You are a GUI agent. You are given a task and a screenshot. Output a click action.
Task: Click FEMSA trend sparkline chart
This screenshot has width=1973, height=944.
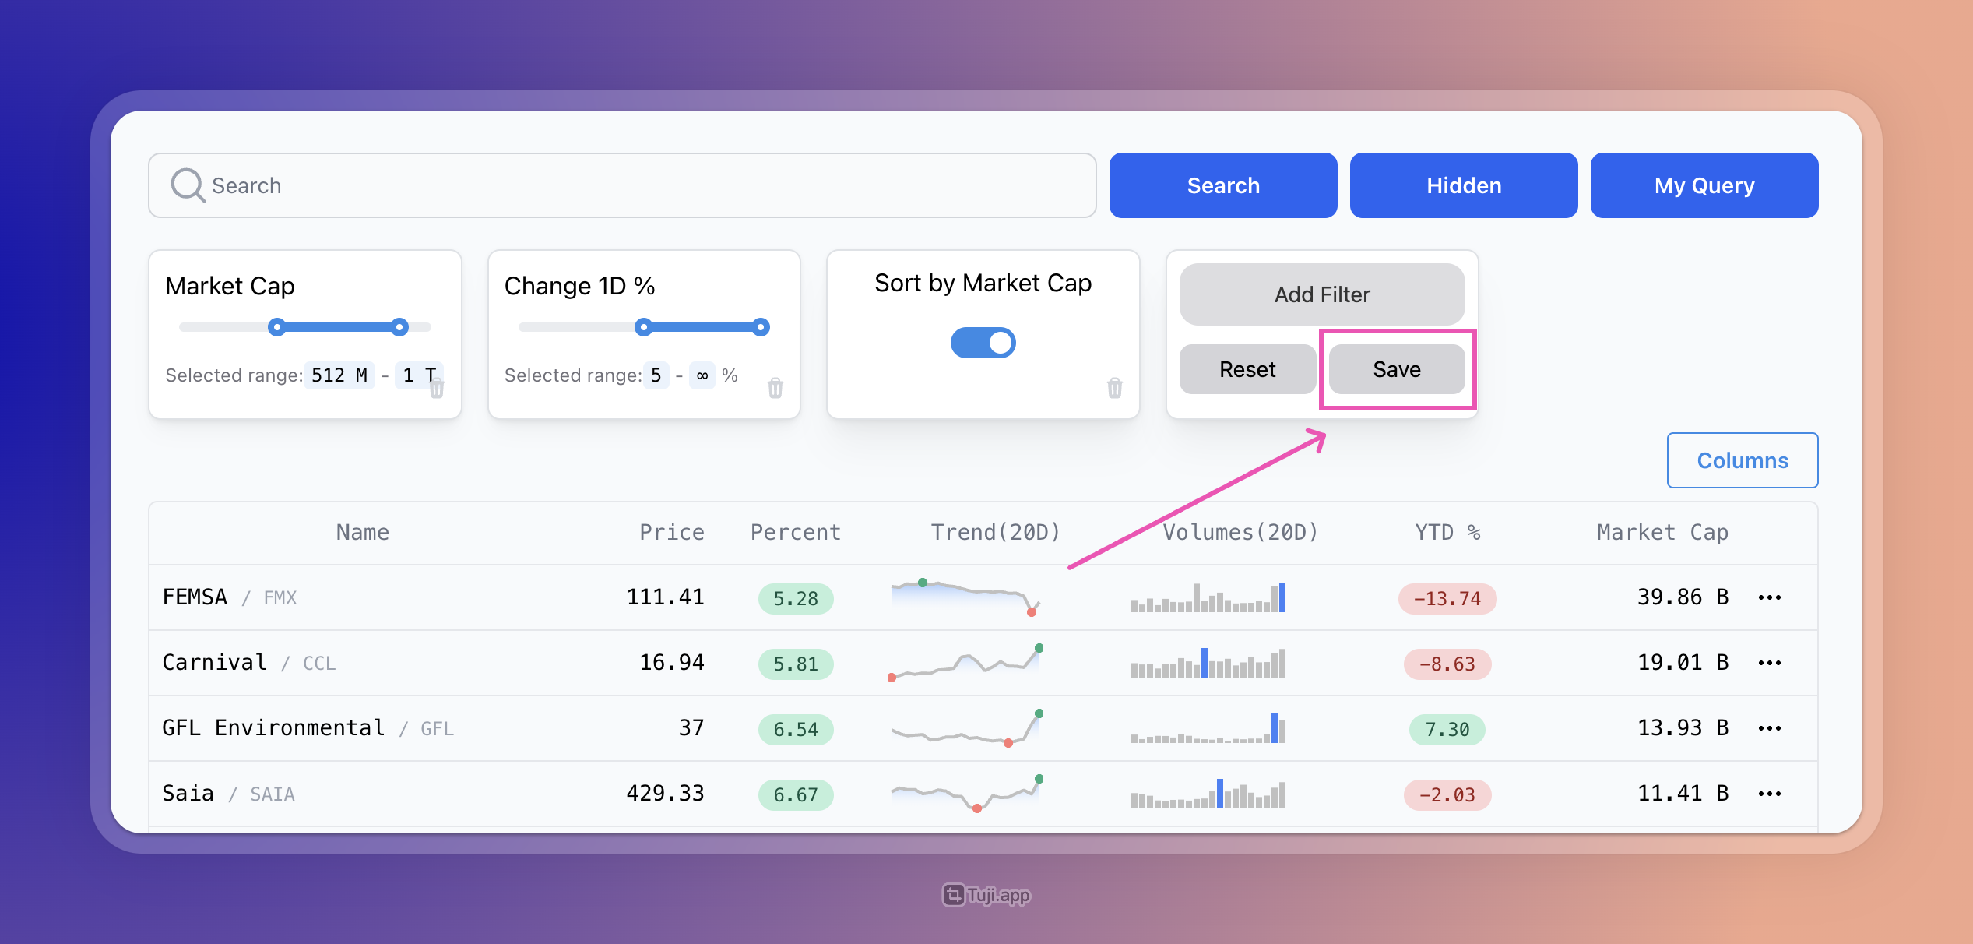965,597
